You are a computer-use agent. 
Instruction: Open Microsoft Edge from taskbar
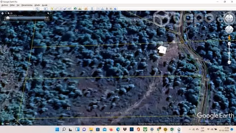coord(118,129)
